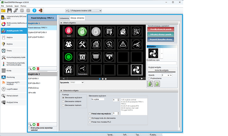This screenshot has width=228, height=136.
Task: Click the connect link chain icon
Action: 16,11
